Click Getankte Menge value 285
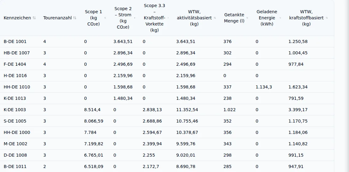Viewport: 349px width, 172px height. click(228, 166)
